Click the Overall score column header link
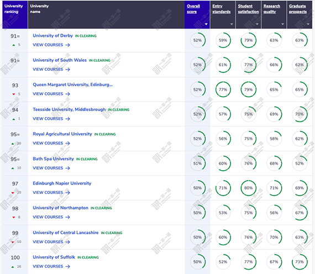The height and width of the screenshot is (274, 315). point(193,9)
